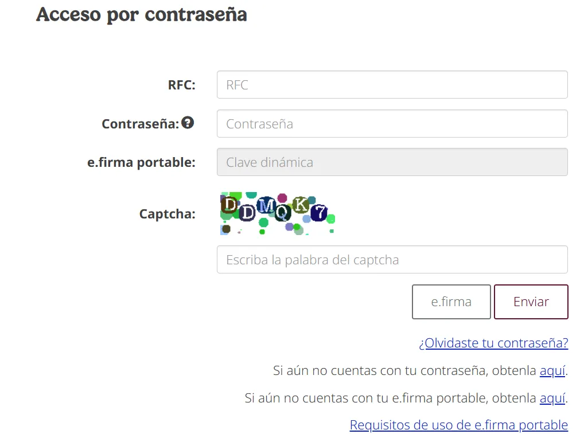Image resolution: width=584 pixels, height=434 pixels.
Task: Focus the RFC text field
Action: tap(392, 85)
